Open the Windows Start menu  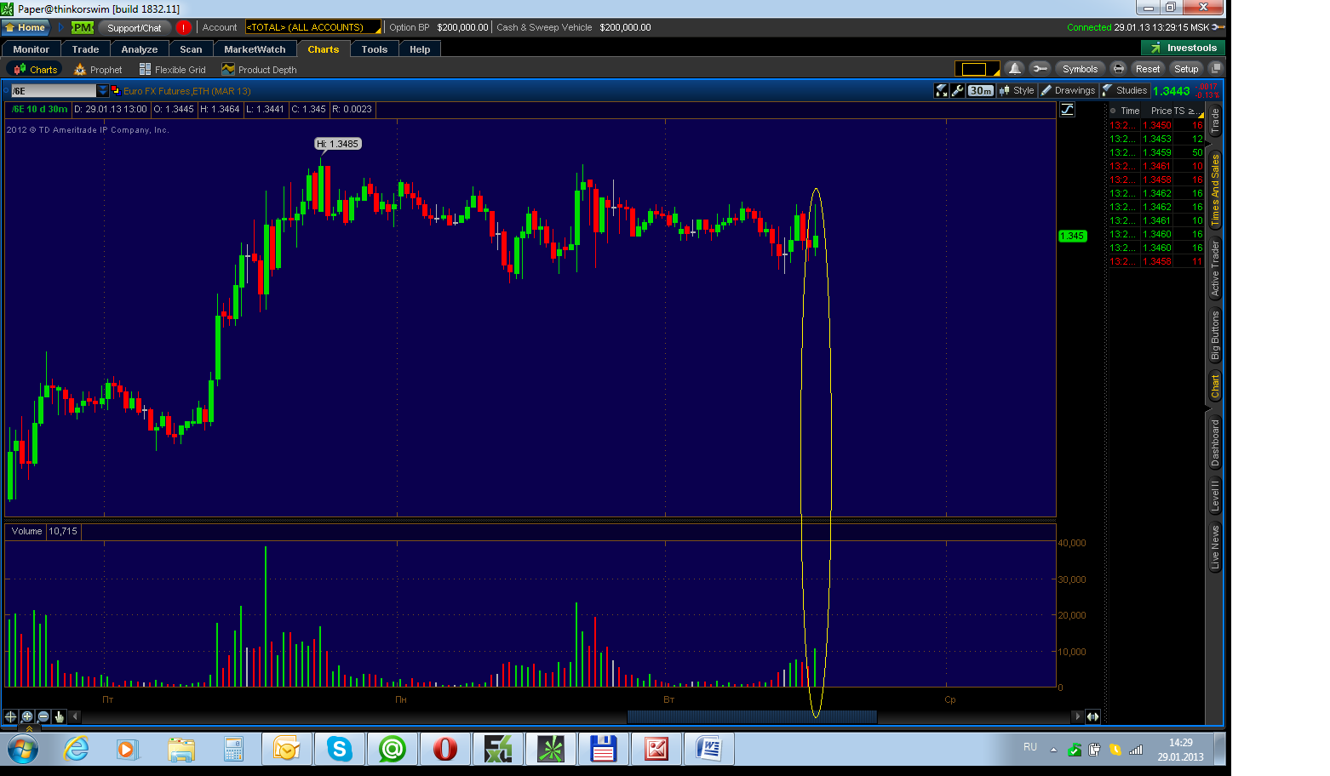pos(22,750)
